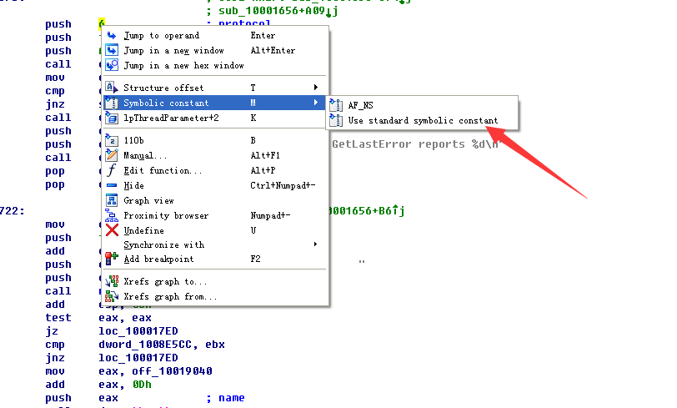The height and width of the screenshot is (408, 677).
Task: Click the Edit function italic f icon
Action: coord(112,170)
